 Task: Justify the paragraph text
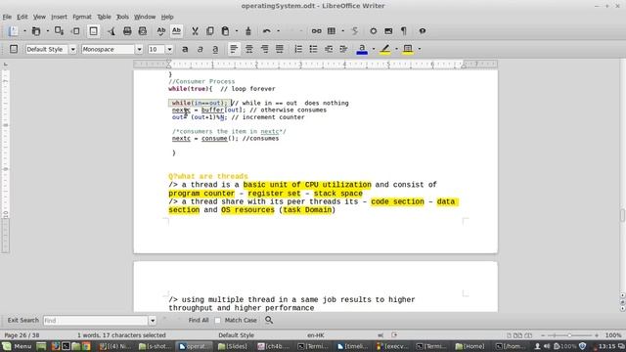[x=280, y=49]
